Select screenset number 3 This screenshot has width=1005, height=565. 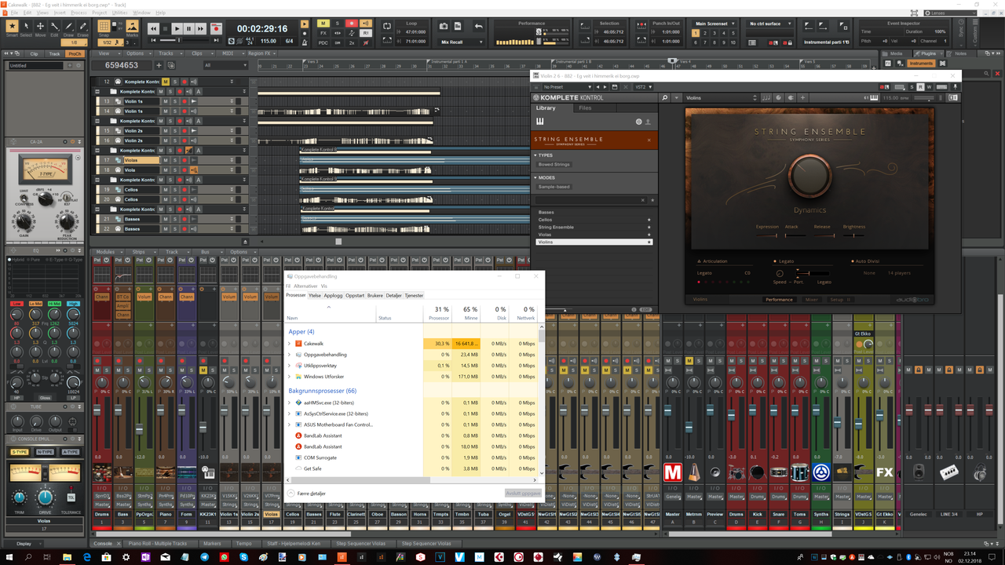click(x=716, y=33)
